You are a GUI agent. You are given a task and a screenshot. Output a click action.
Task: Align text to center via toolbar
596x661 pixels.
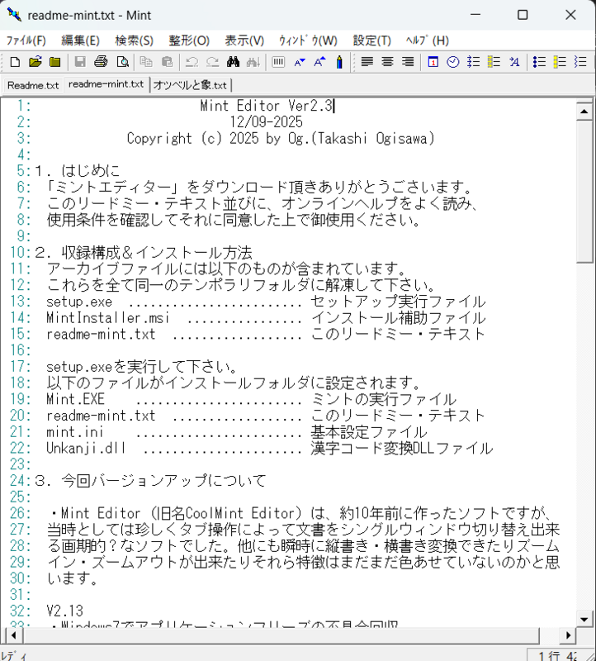tap(387, 62)
